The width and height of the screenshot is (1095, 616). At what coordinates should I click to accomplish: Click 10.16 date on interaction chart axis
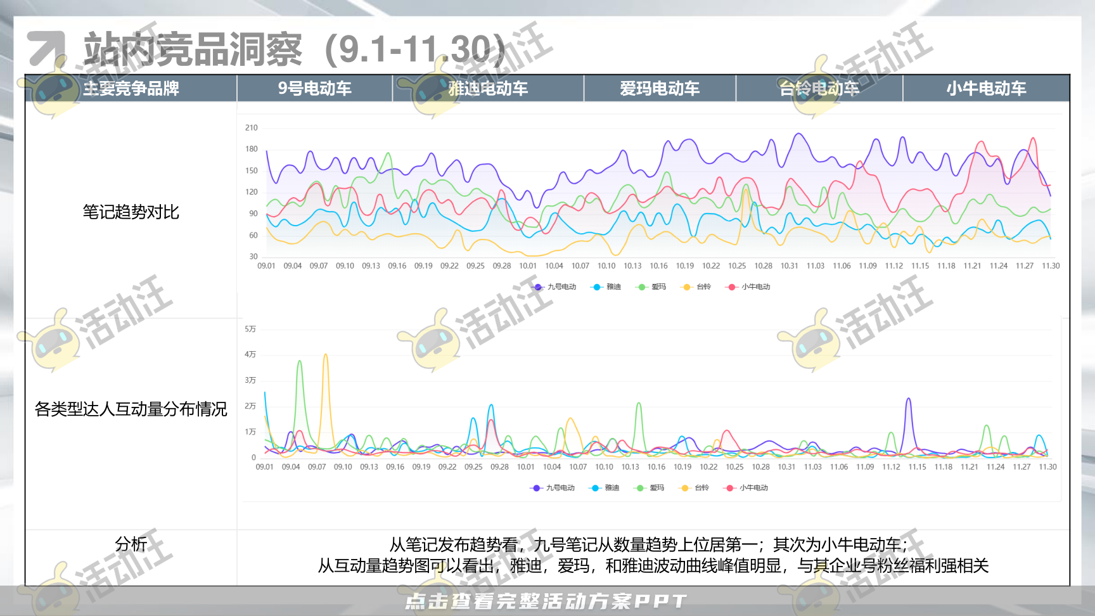point(656,467)
